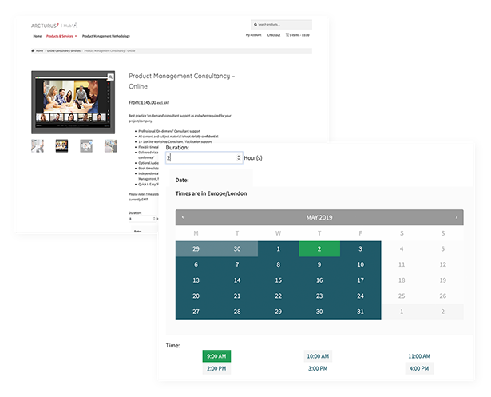Pick the 4:00 PM time slot

[420, 368]
